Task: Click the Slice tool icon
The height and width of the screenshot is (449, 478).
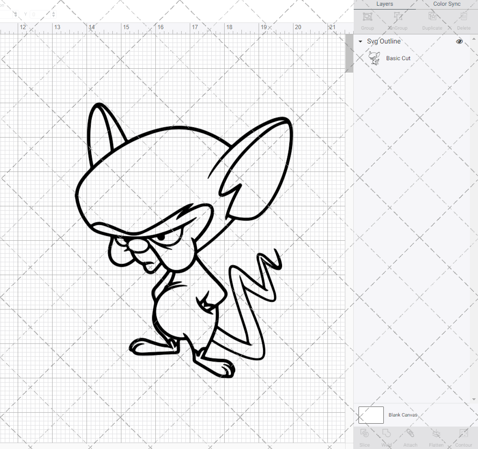Action: click(364, 433)
